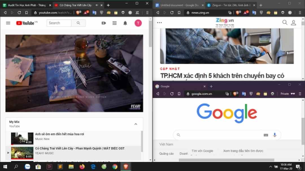Image resolution: width=305 pixels, height=171 pixels.
Task: Open a new tab in the YouTube window
Action: (x=108, y=5)
